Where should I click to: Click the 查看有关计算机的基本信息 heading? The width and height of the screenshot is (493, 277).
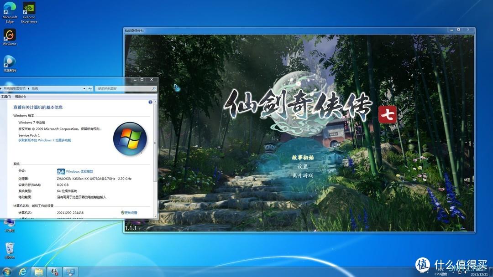click(38, 107)
